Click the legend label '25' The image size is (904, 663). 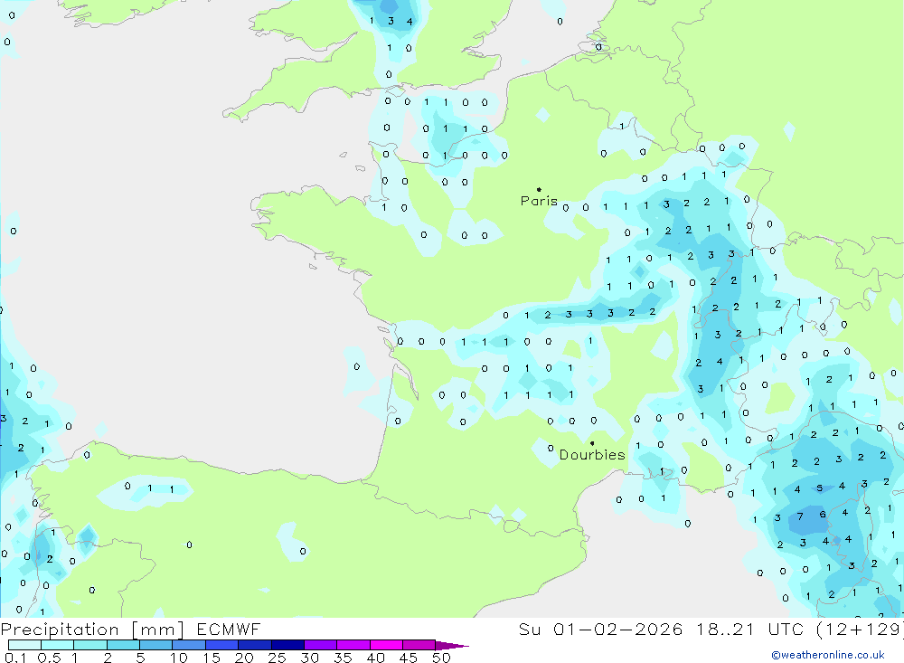click(x=277, y=658)
